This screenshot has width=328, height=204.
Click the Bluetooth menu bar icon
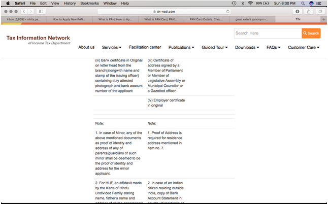pos(243,3)
